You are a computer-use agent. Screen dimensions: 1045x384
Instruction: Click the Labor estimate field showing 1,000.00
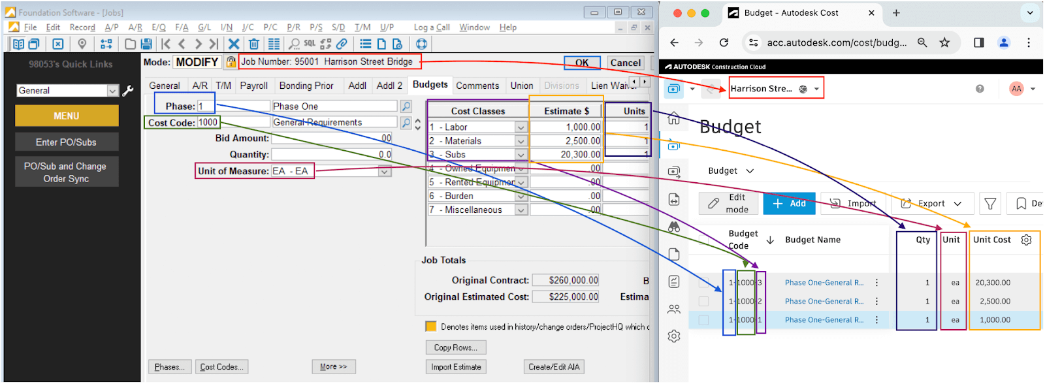(x=566, y=127)
